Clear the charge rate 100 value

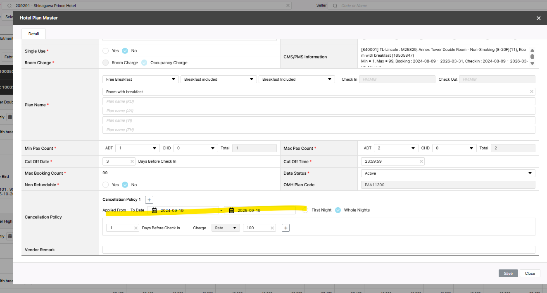(x=272, y=228)
